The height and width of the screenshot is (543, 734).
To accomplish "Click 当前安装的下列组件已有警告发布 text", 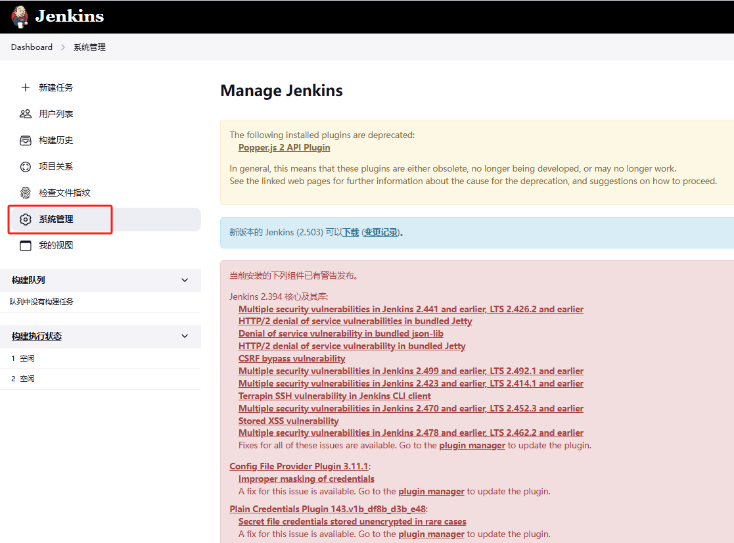I will [x=294, y=275].
